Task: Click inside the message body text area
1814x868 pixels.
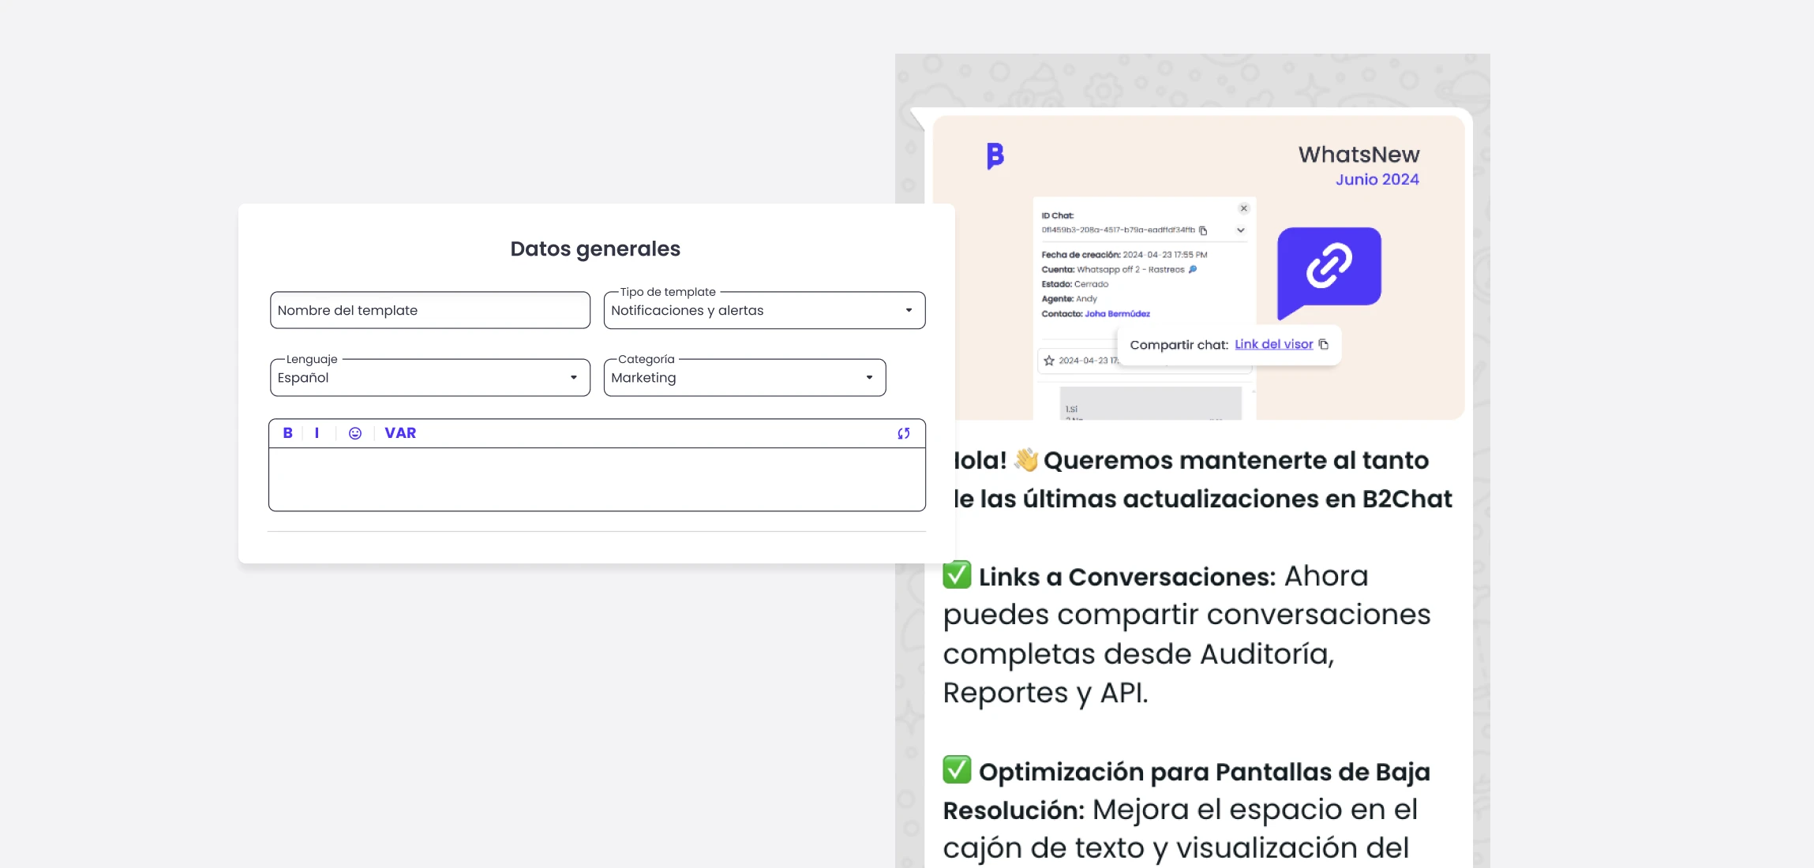Action: pos(596,479)
